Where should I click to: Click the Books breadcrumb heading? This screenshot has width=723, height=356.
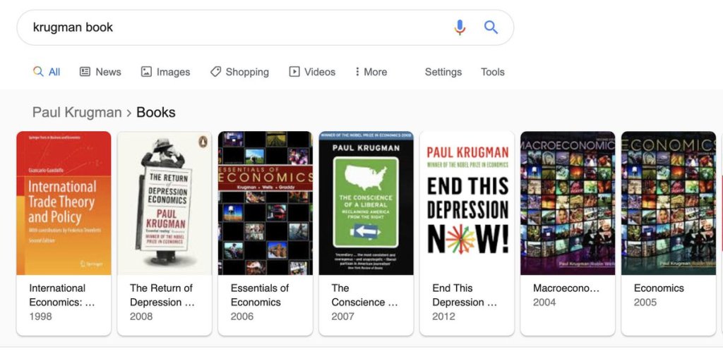point(156,112)
